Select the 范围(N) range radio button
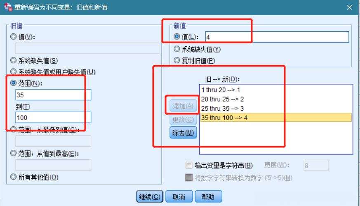360x206 pixels. pos(13,83)
